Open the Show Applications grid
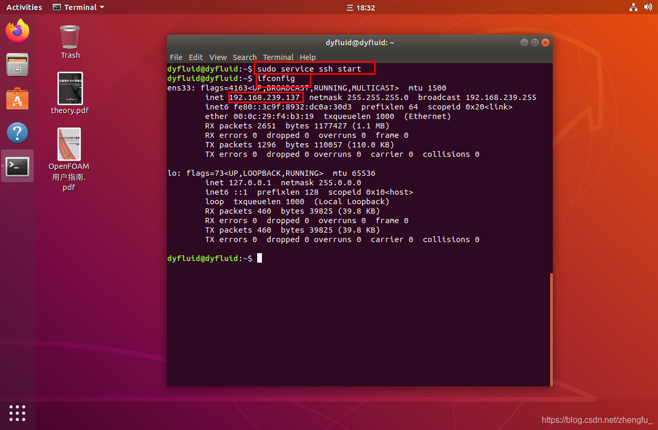 [17, 414]
